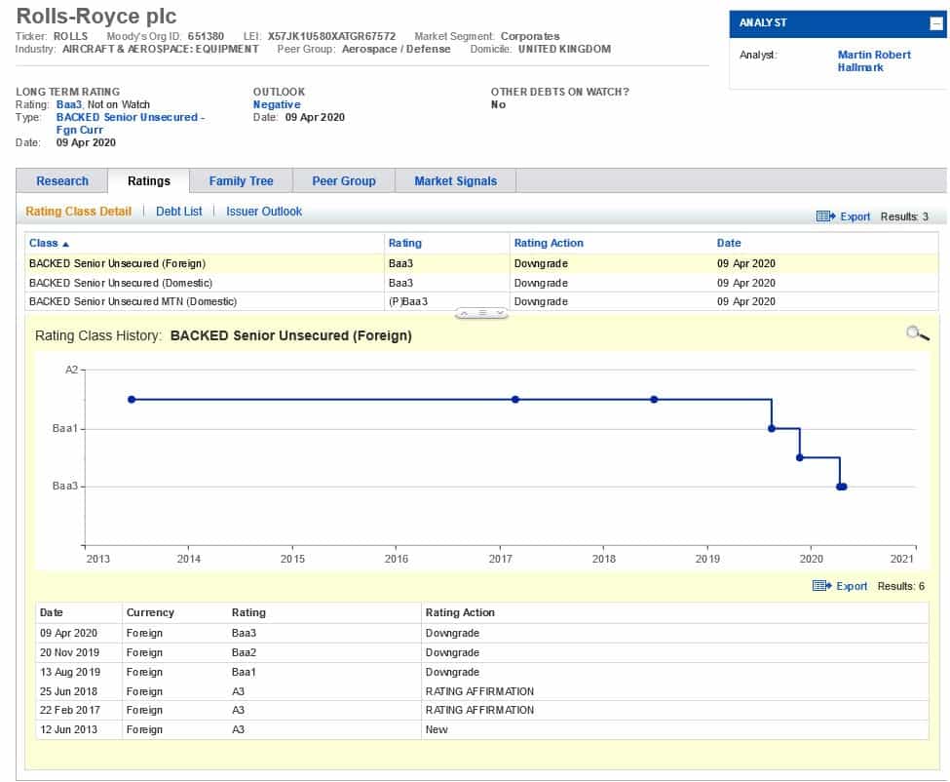Click the New rating action cell
This screenshot has height=782, width=950.
click(437, 729)
